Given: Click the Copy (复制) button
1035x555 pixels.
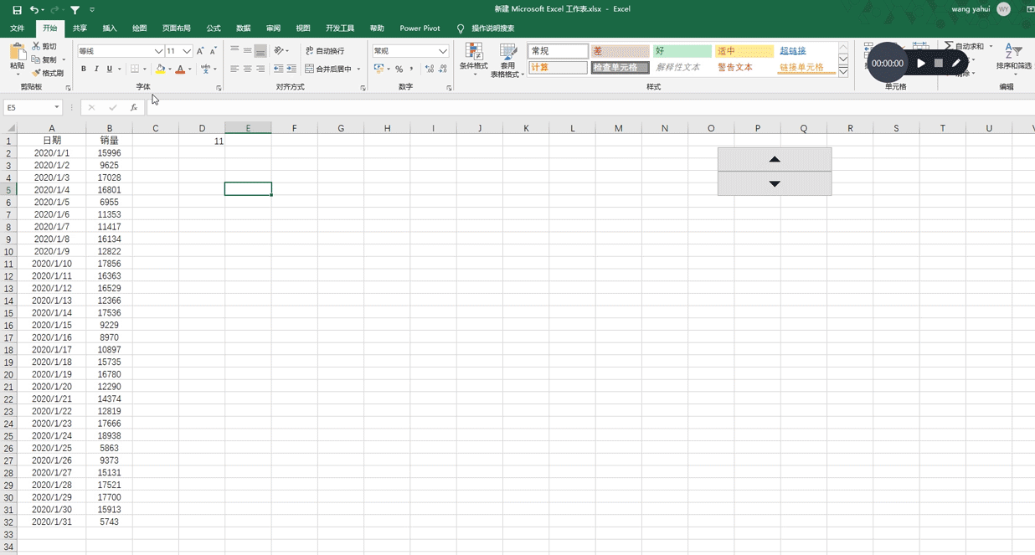Looking at the screenshot, I should click(x=44, y=59).
